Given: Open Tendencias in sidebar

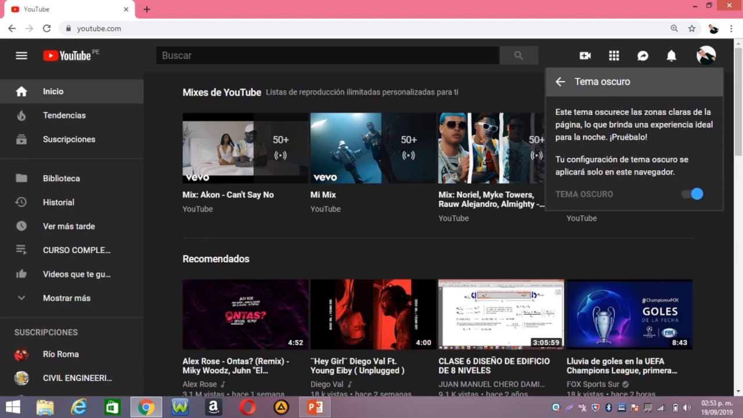Looking at the screenshot, I should click(x=72, y=116).
